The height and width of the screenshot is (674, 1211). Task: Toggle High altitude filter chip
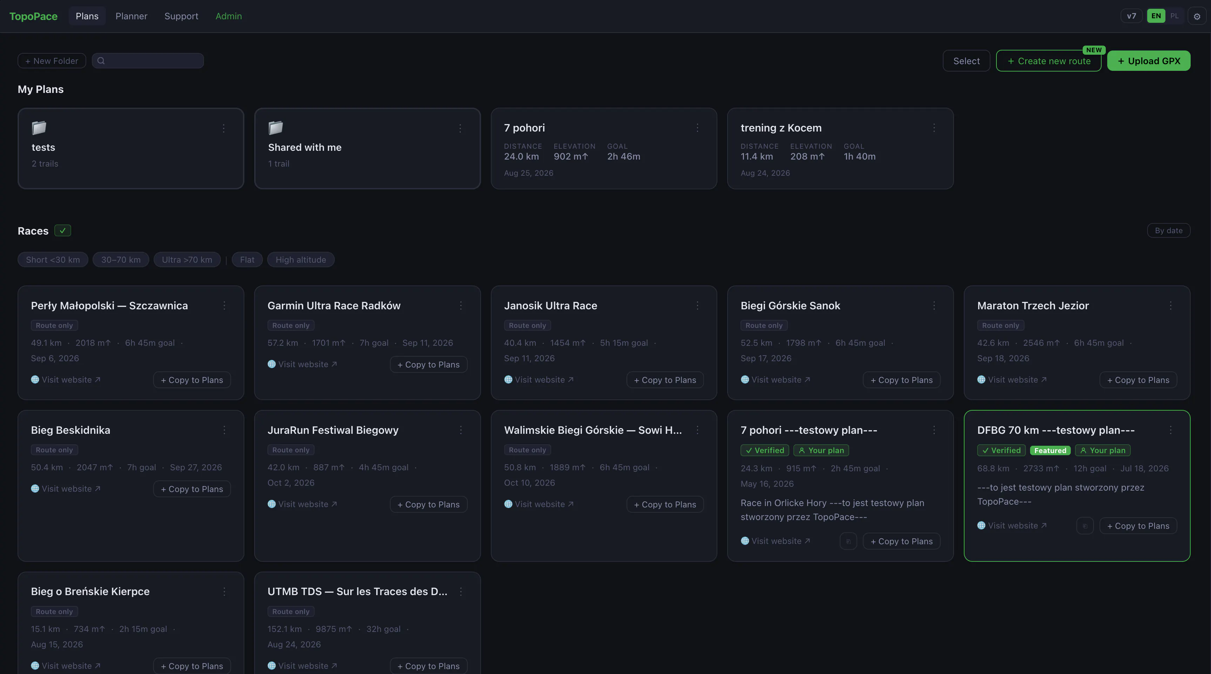(x=301, y=260)
